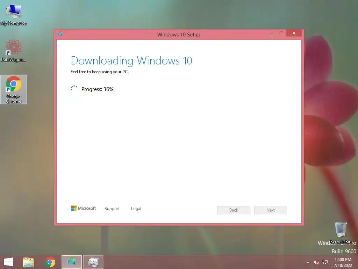Viewport: 358px width, 269px height.
Task: Click the Windows 10 Setup title bar icon
Action: click(60, 34)
